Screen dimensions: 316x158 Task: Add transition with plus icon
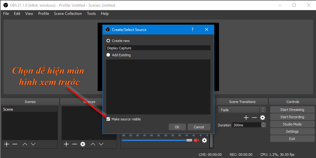coord(246,118)
